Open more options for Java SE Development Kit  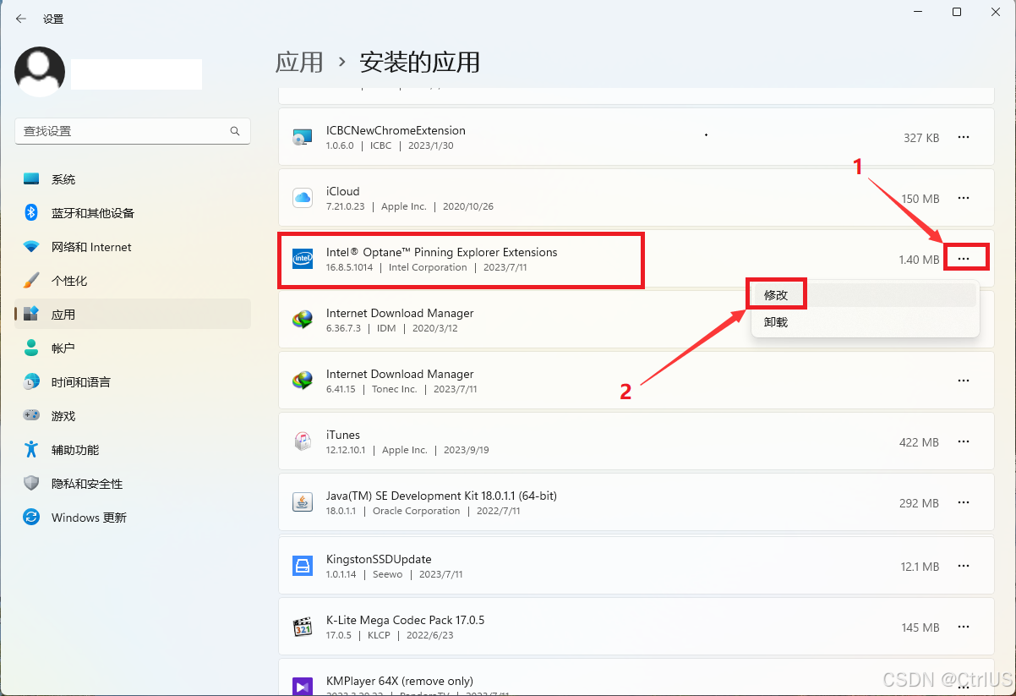(964, 502)
